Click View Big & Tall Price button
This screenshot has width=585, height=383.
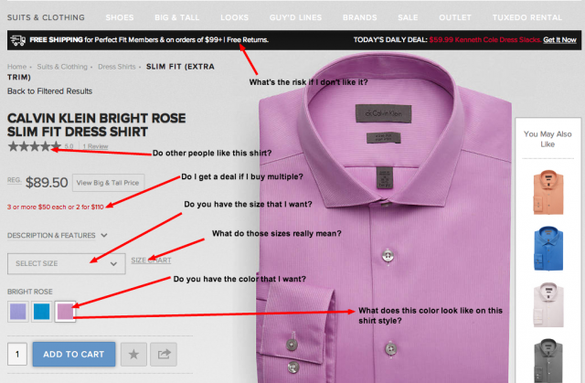pyautogui.click(x=108, y=183)
